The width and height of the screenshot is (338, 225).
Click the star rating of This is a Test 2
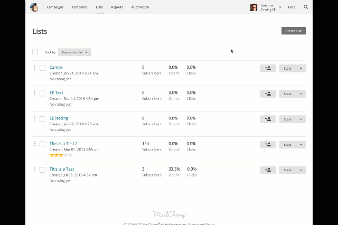61,155
